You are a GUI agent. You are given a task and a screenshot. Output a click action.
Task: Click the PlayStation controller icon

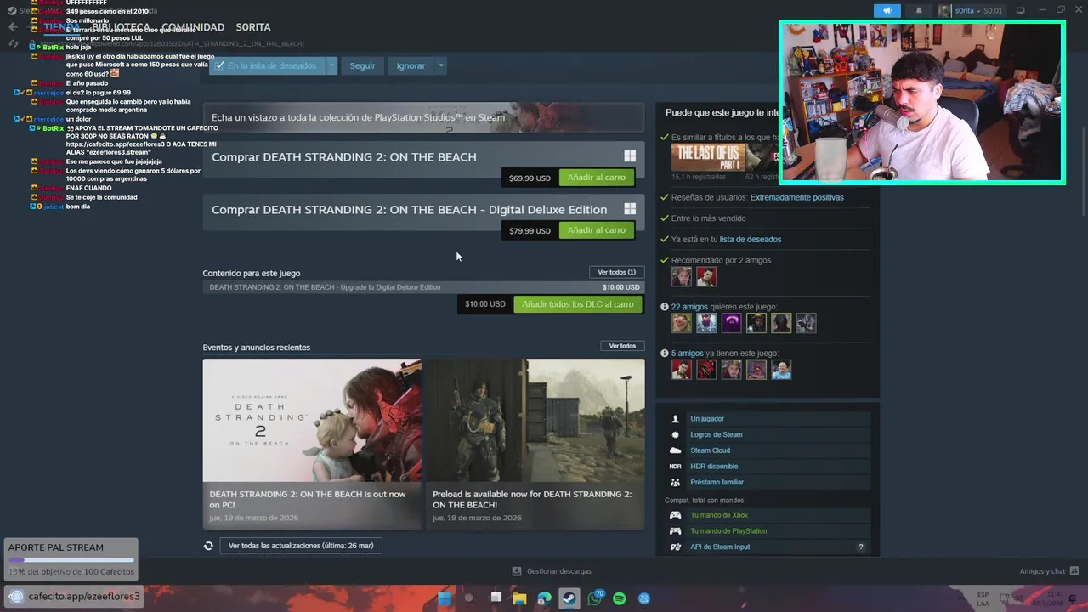click(x=676, y=531)
